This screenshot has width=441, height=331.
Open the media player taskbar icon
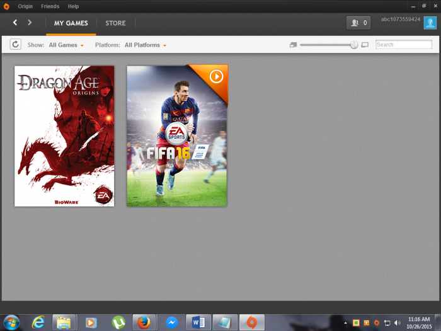91,323
